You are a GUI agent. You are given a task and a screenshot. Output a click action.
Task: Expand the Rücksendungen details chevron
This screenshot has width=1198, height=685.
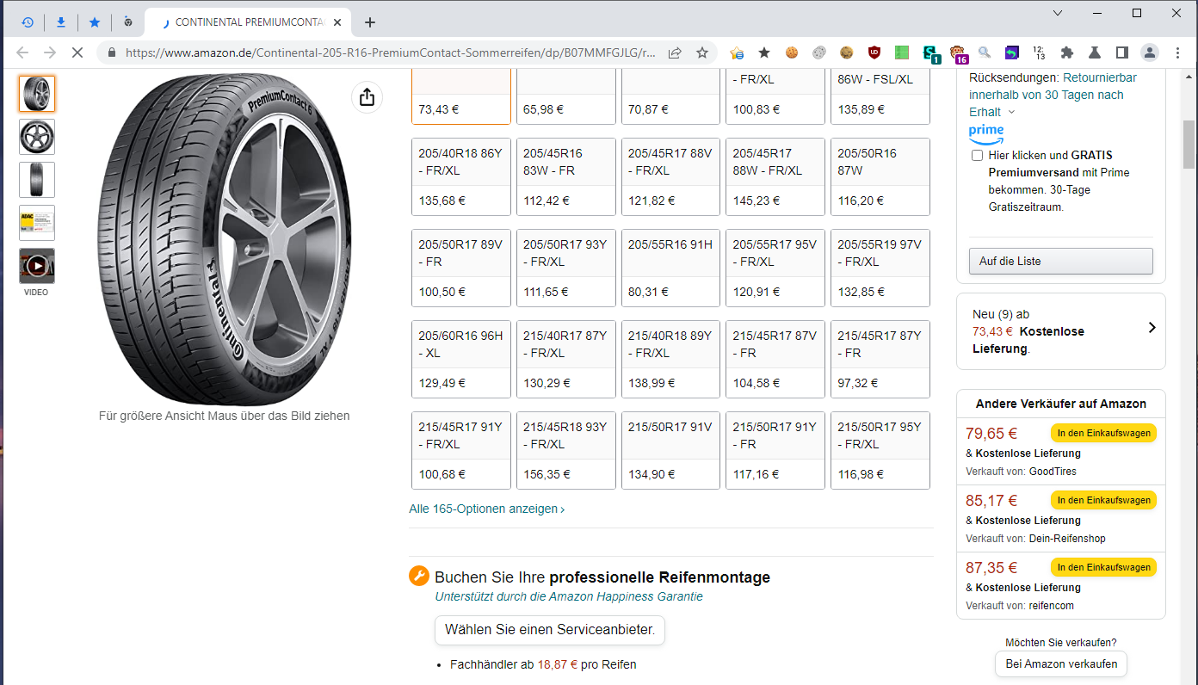click(1011, 112)
